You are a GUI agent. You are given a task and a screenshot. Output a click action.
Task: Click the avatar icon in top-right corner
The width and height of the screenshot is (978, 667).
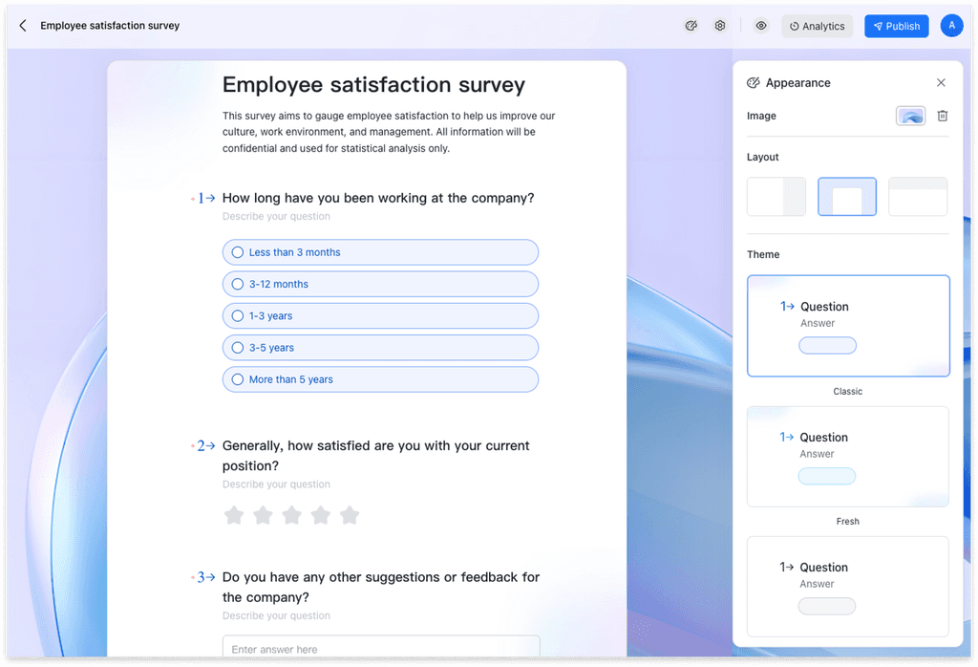tap(951, 26)
